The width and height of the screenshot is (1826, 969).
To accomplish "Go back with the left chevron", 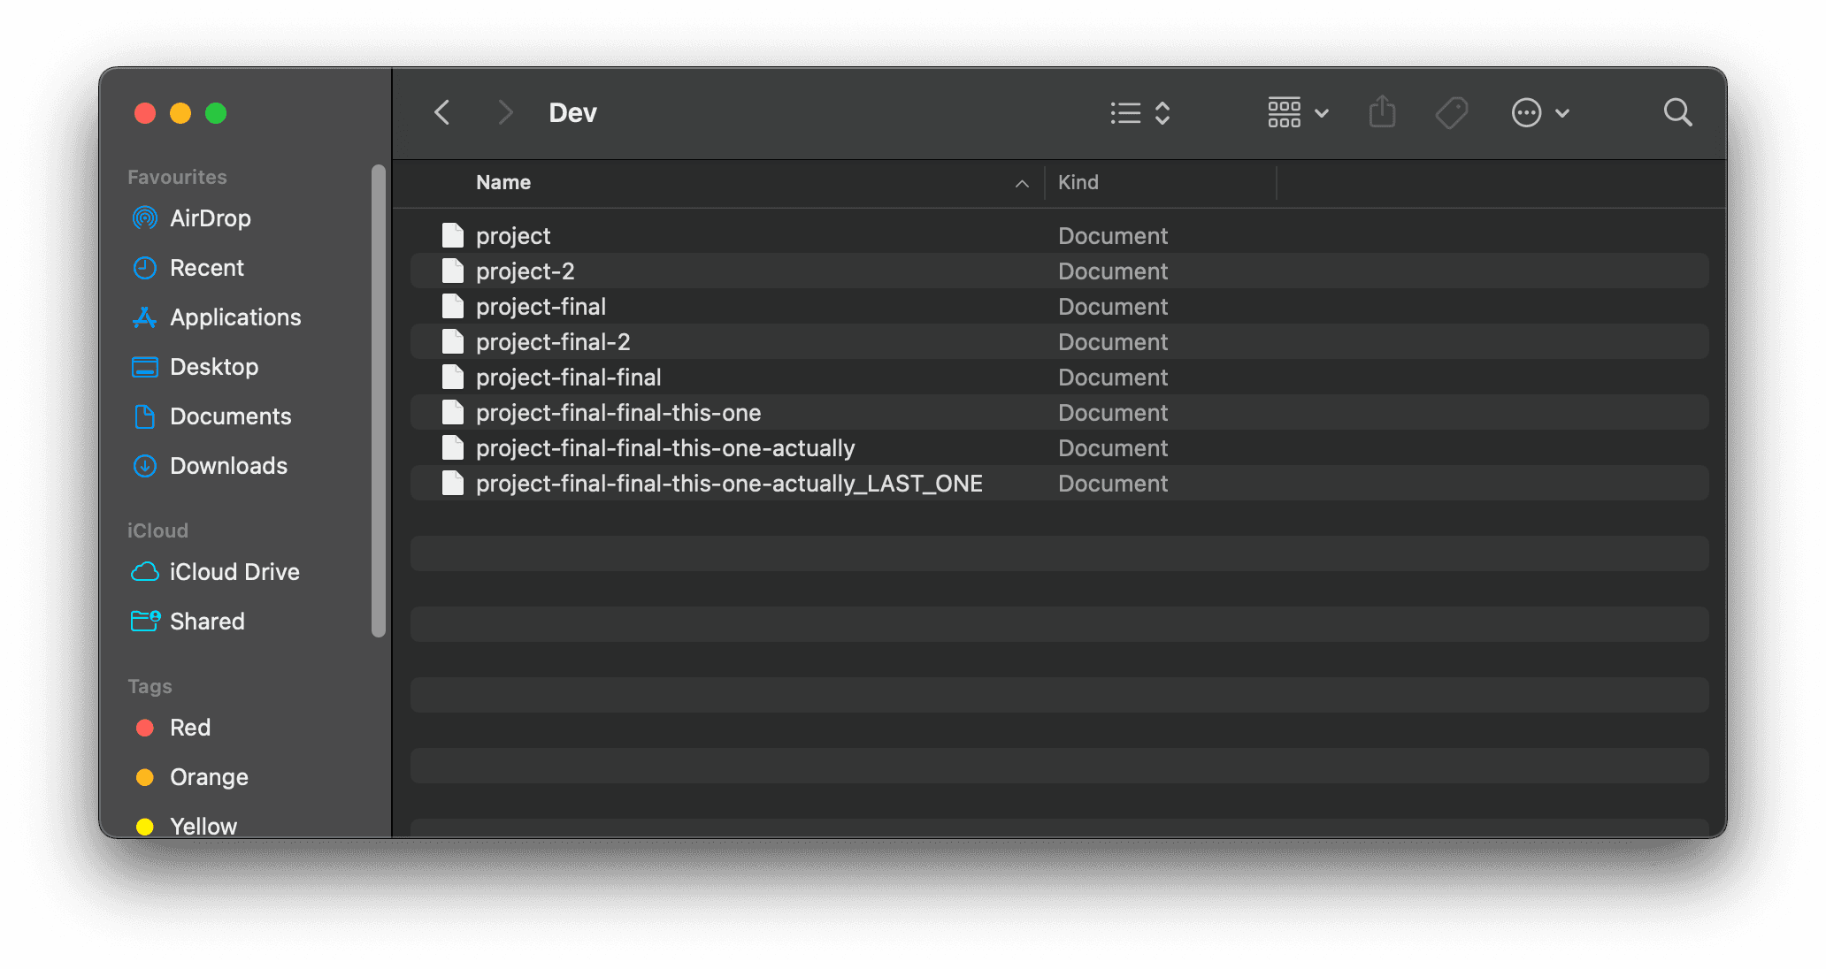I will (x=442, y=112).
